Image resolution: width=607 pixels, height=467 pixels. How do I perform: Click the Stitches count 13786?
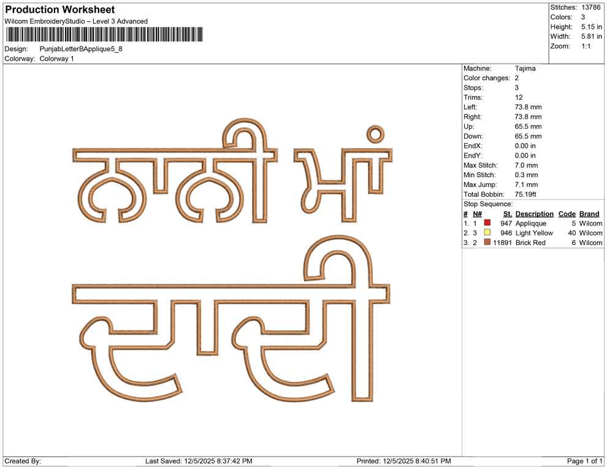[579, 7]
